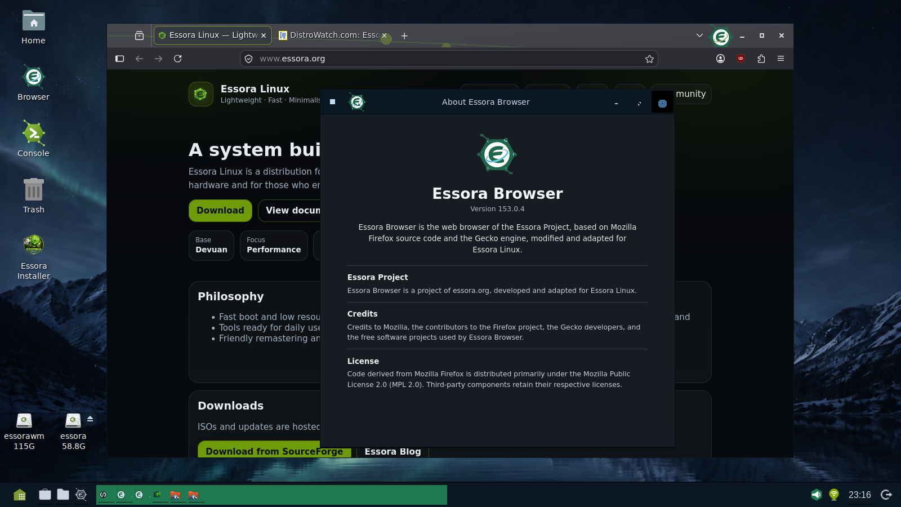Open the Console desktop shortcut
The height and width of the screenshot is (507, 901).
tap(33, 139)
